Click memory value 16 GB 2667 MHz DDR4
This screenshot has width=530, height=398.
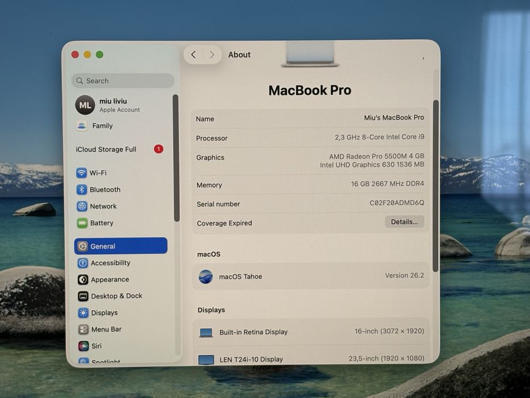pos(387,184)
